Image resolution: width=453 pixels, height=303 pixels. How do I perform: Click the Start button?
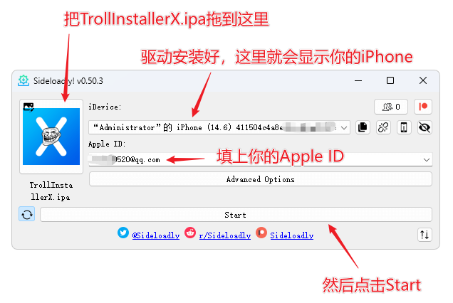coord(236,215)
